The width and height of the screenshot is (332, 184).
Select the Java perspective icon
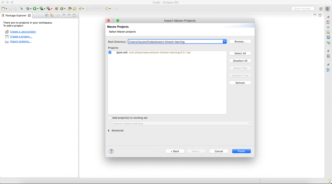coord(327,9)
